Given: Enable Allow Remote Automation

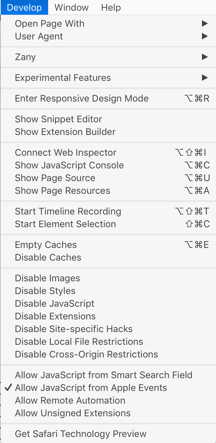Looking at the screenshot, I should (70, 400).
